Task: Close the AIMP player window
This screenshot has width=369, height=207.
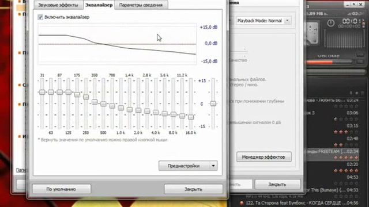Action: point(361,4)
